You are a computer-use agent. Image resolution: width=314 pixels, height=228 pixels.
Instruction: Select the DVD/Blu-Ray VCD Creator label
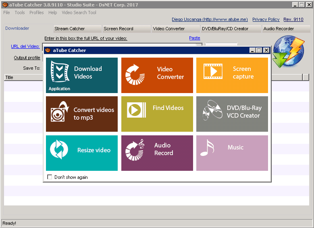point(244,112)
